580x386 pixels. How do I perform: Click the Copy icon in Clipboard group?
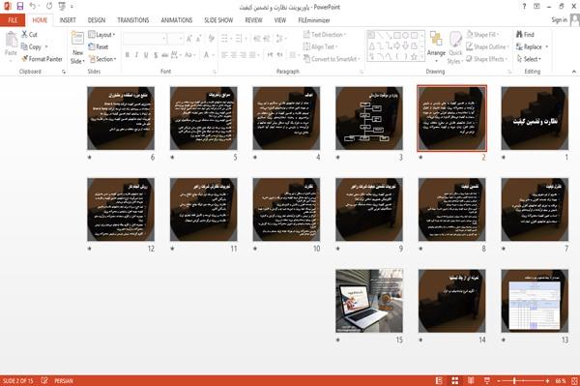pyautogui.click(x=24, y=46)
